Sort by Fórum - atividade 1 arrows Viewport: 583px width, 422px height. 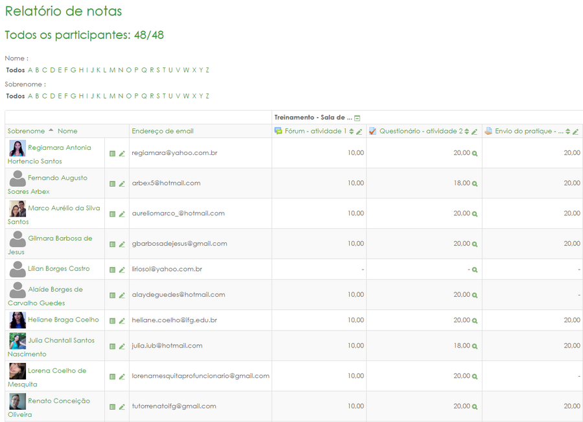pos(352,132)
